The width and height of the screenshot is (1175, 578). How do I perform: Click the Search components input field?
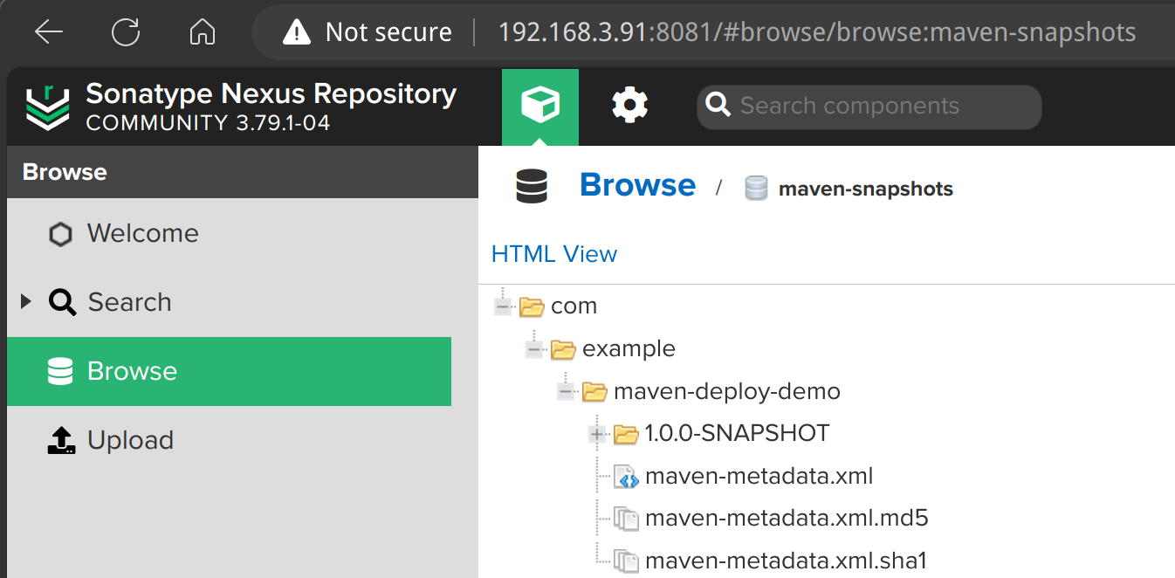869,107
